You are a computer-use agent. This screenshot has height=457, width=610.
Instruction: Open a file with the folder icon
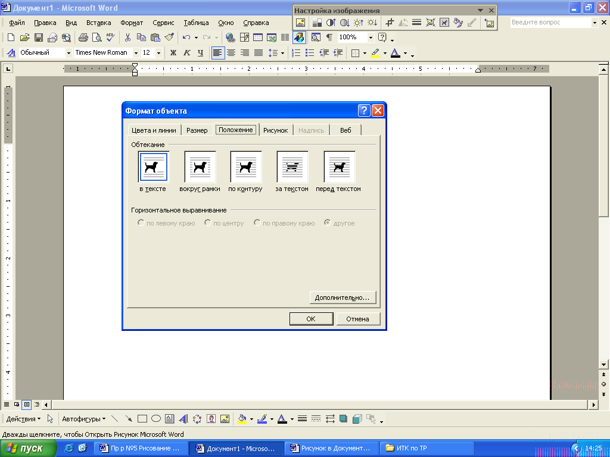(x=24, y=37)
